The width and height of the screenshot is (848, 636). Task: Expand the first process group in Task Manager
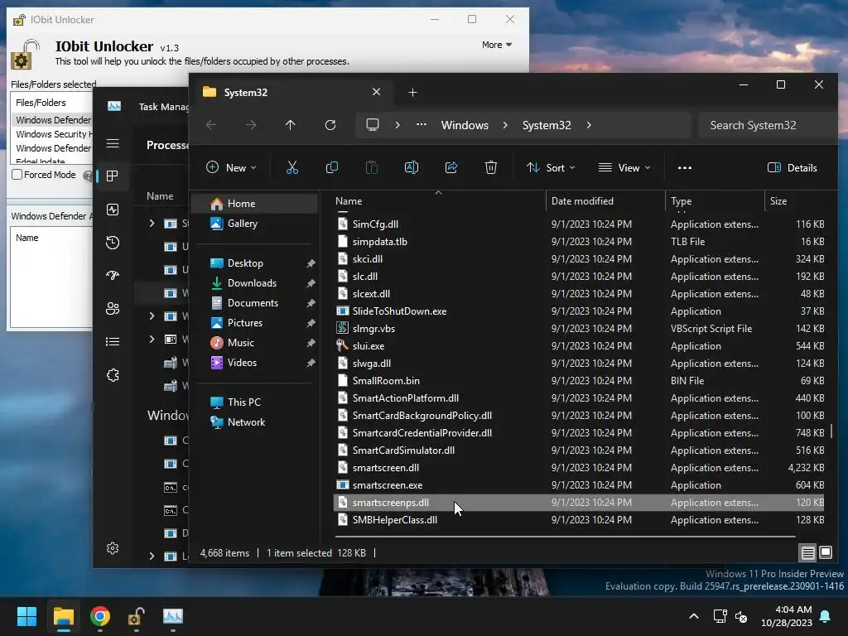click(x=152, y=223)
